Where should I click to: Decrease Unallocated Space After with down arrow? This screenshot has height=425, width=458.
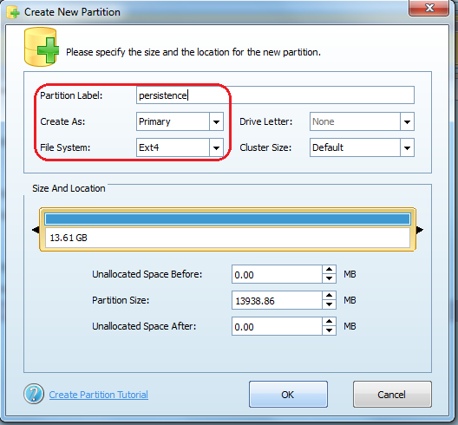[330, 330]
